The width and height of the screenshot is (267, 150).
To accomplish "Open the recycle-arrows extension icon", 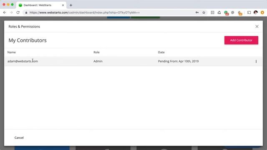I will [219, 12].
